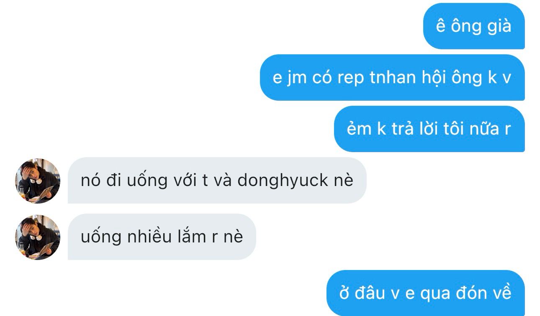Select the "ở đâu v e qua đón về" bubble
Screen dimensions: 540x316
(x=425, y=293)
